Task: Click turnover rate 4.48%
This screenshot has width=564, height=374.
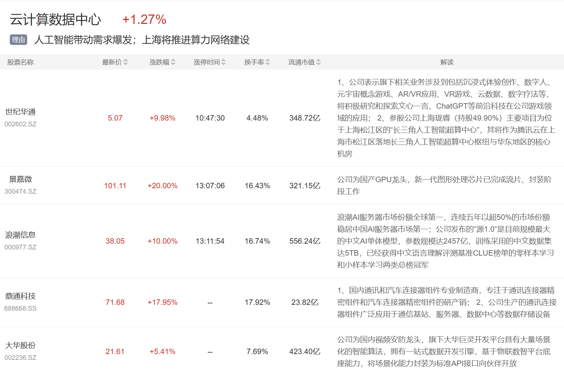Action: (x=257, y=118)
